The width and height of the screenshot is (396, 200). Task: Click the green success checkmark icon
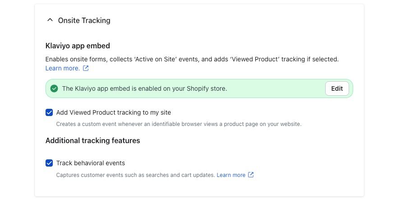[54, 88]
